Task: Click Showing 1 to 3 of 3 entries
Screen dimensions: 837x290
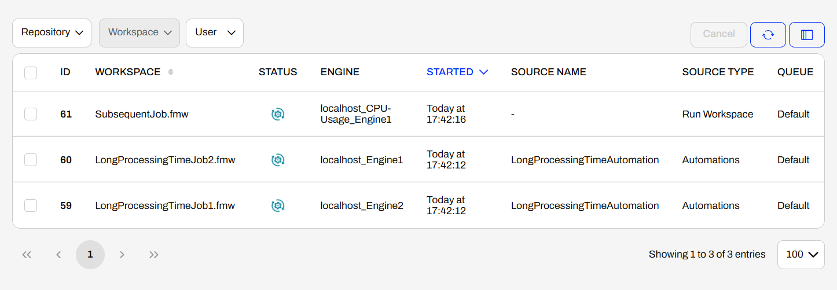Action: pyautogui.click(x=707, y=255)
